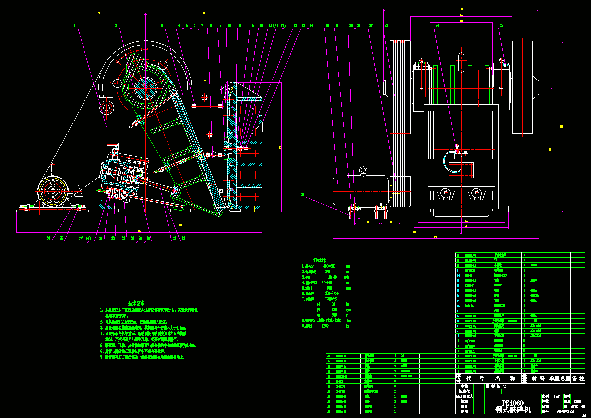
Task: Select part balloon number 25
Action: [x=502, y=26]
